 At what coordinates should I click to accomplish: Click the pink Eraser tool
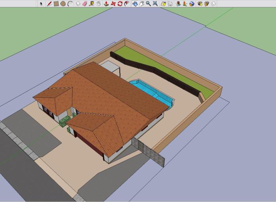tap(84, 4)
